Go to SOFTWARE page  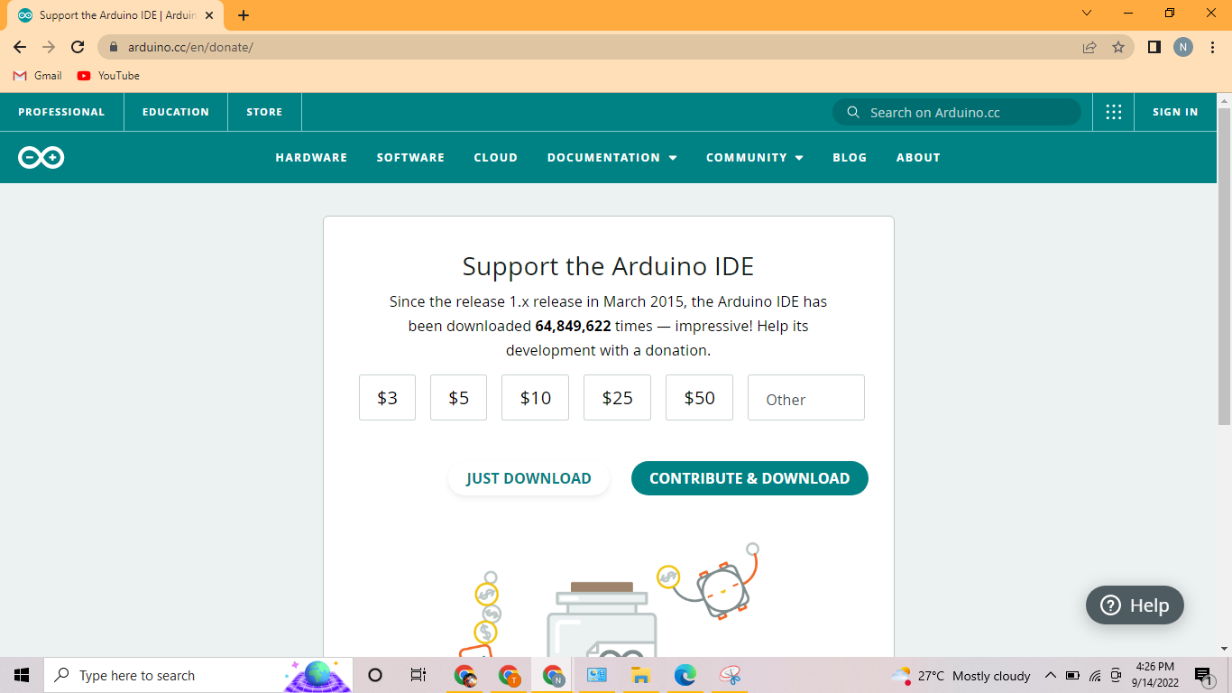coord(410,158)
